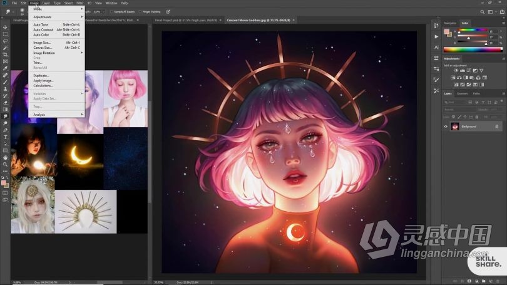Select the Crop tool in toolbar
The height and width of the screenshot is (285, 507).
(5, 54)
